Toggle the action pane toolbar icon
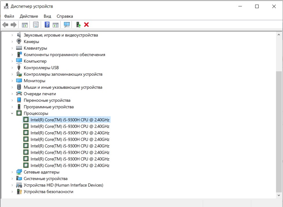The image size is (283, 207). click(56, 25)
